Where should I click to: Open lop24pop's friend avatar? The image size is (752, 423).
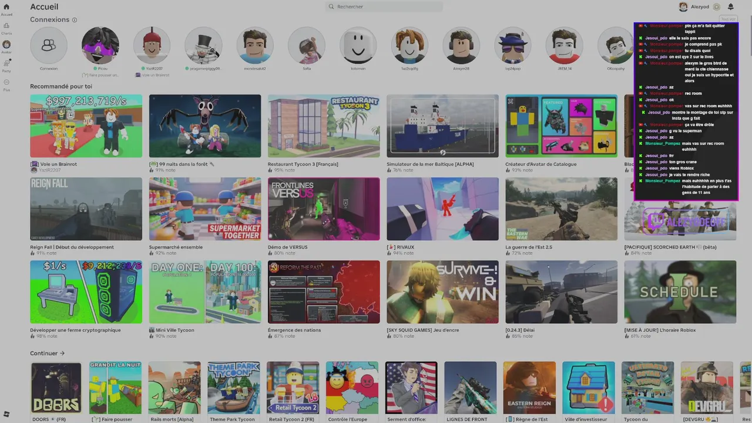pyautogui.click(x=513, y=45)
